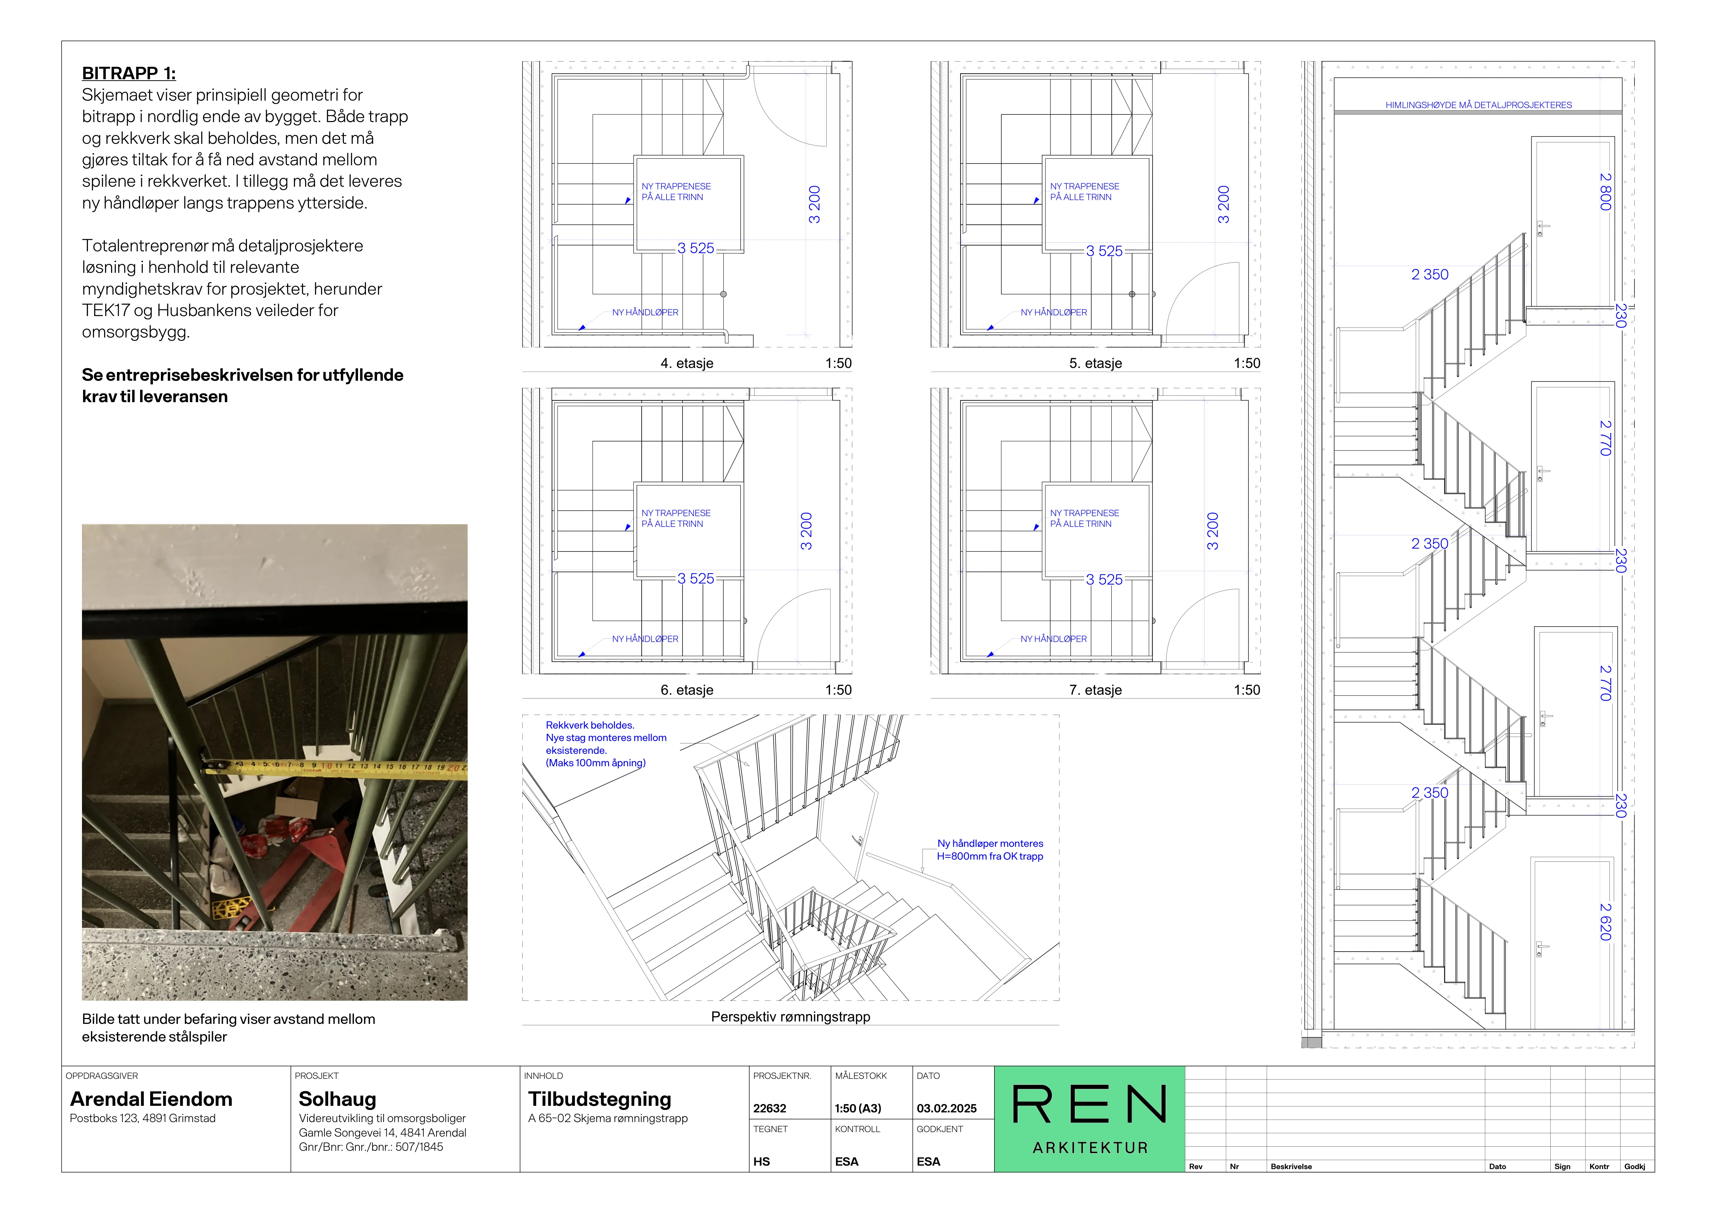The height and width of the screenshot is (1213, 1716).
Task: Click the 'Rekkverk beholdes.' annotation
Action: pos(590,725)
